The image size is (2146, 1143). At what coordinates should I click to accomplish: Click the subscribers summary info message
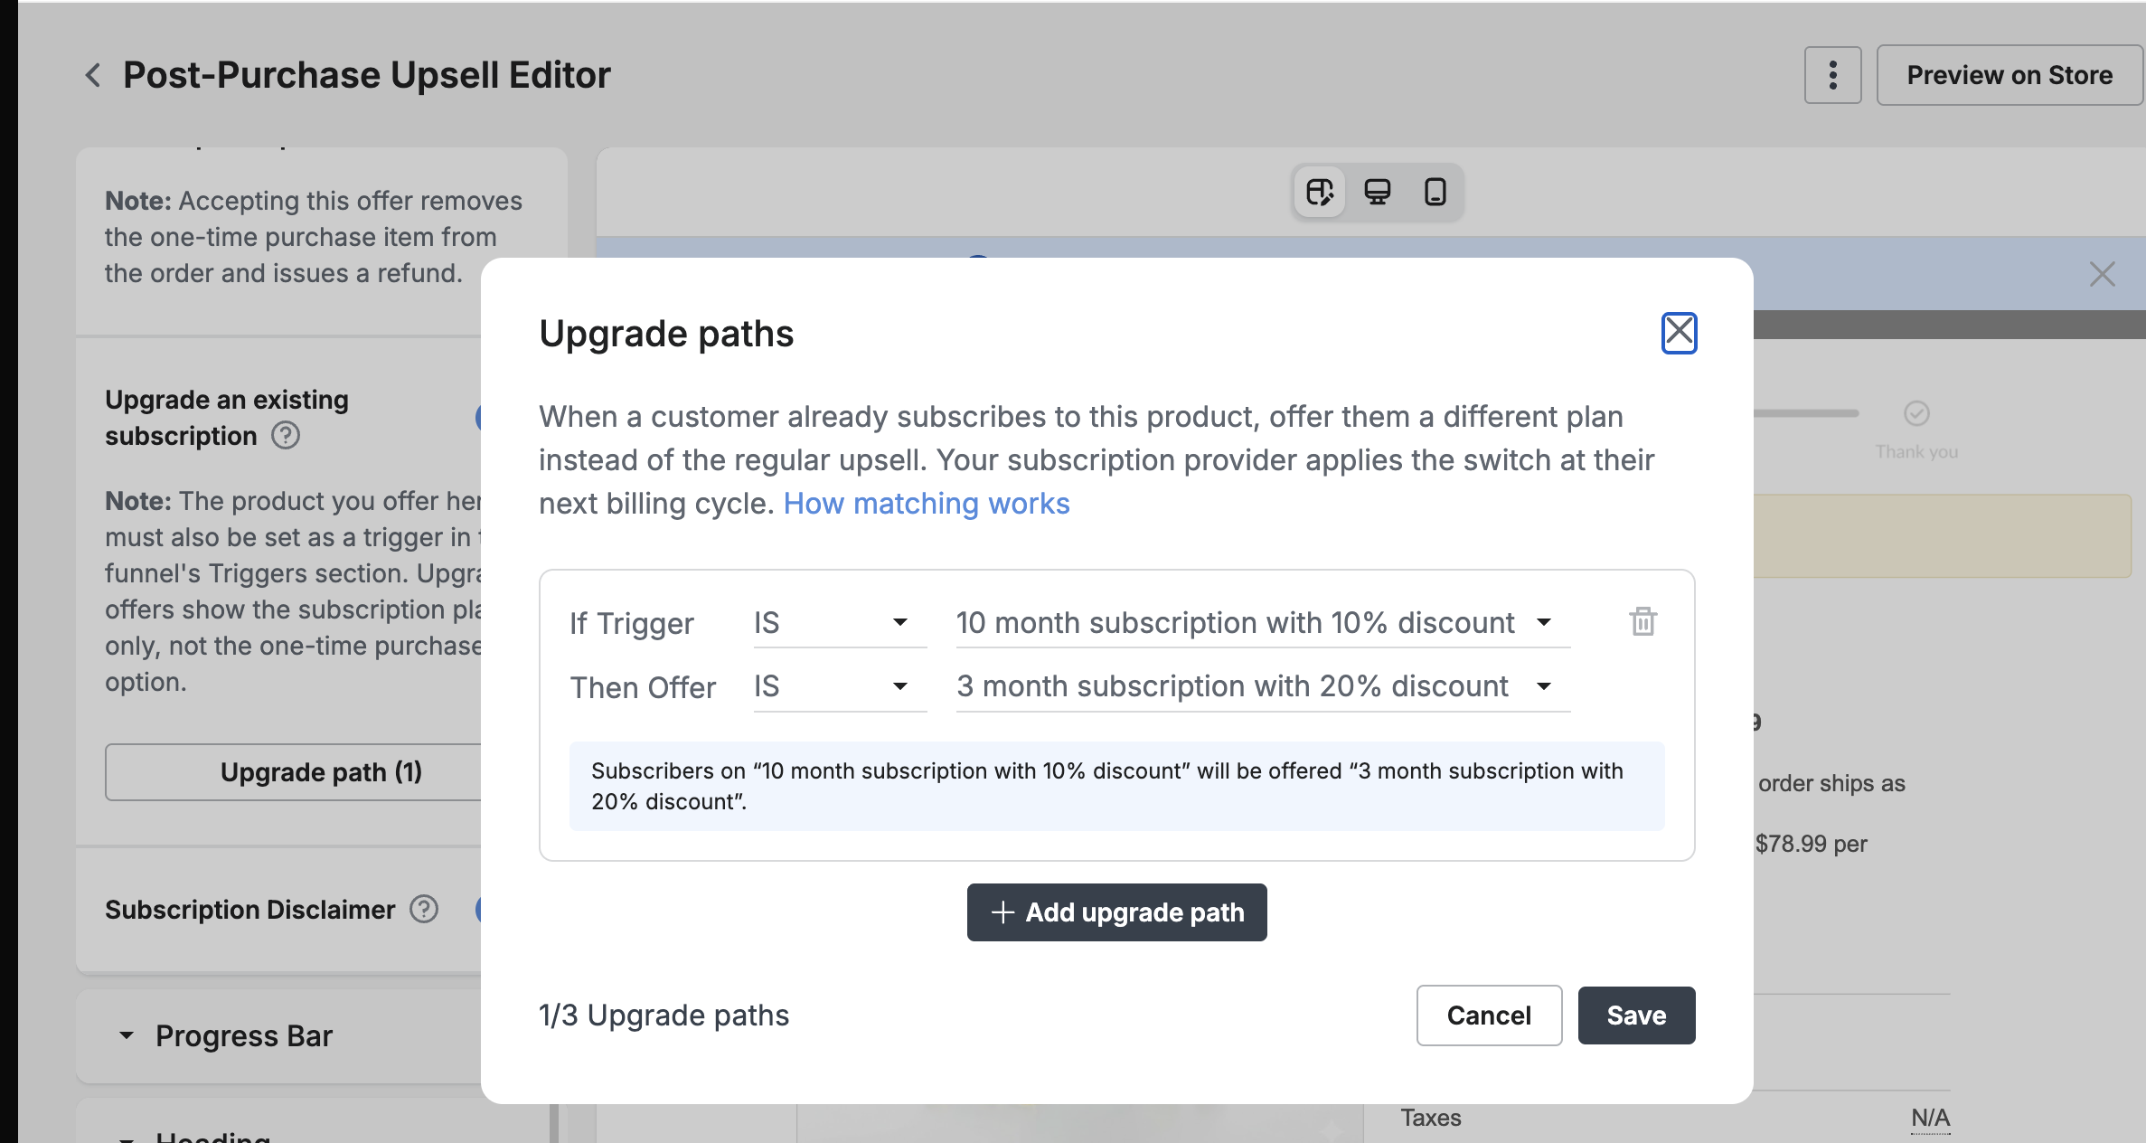pyautogui.click(x=1116, y=786)
